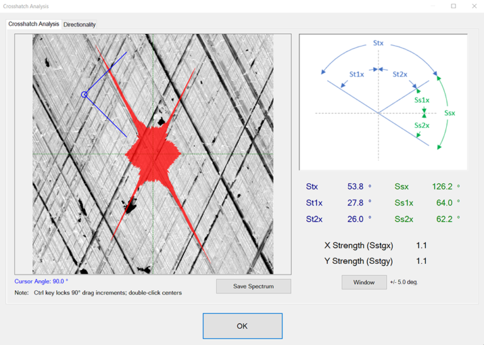Click the Stx label in the angle diagram
Screen dimensions: 484x345
coord(378,43)
